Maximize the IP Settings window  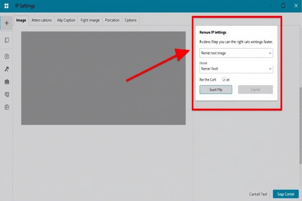tap(283, 5)
